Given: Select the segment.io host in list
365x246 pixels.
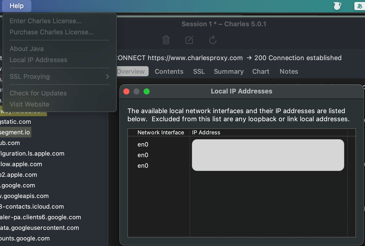Looking at the screenshot, I should coord(15,132).
